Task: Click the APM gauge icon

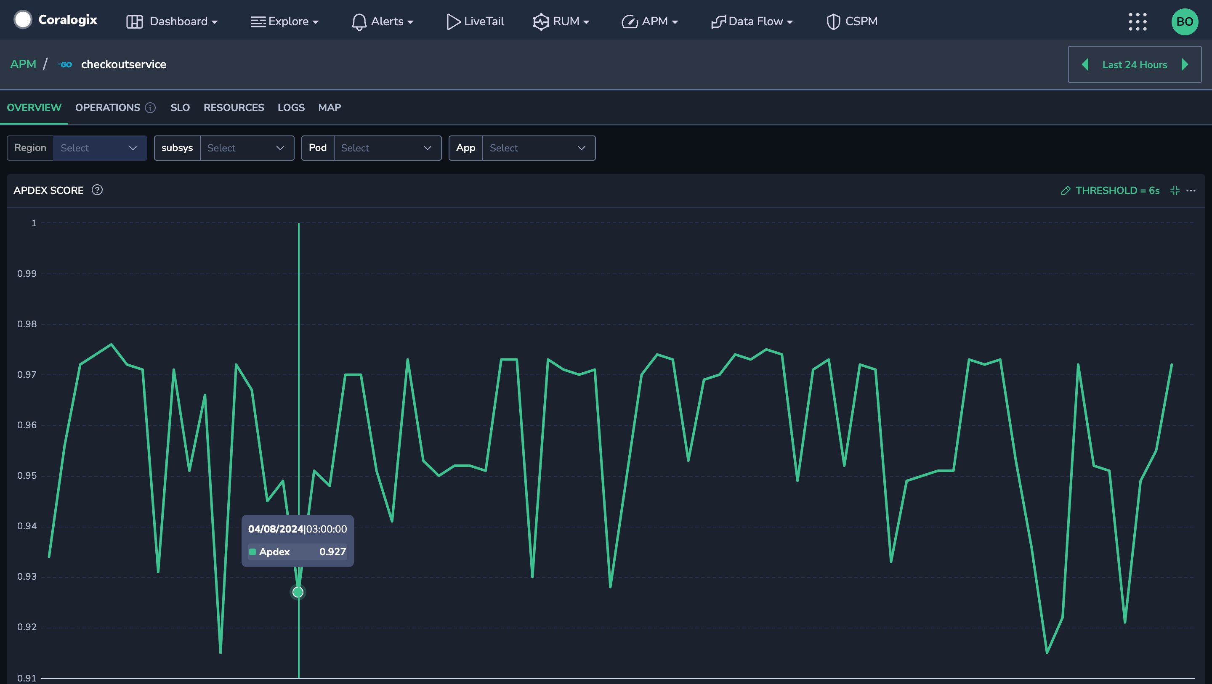Action: 630,21
